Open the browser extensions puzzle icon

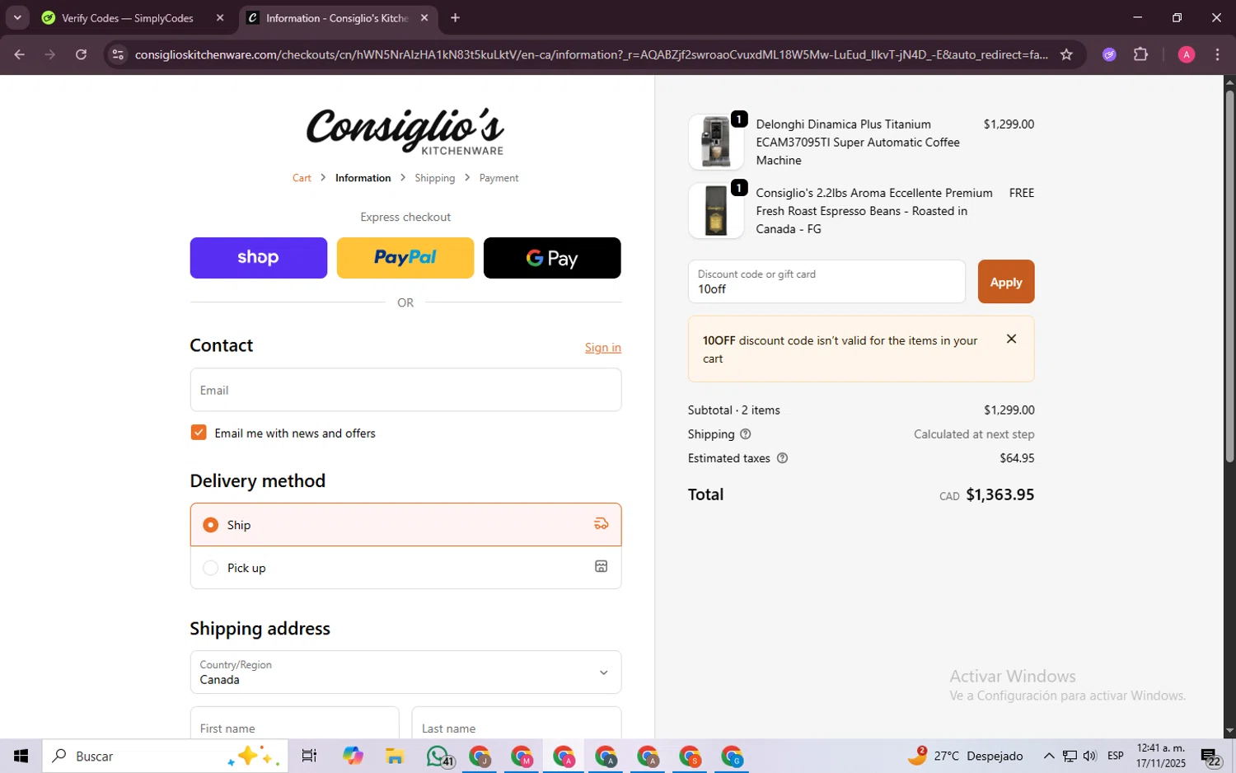(x=1140, y=54)
